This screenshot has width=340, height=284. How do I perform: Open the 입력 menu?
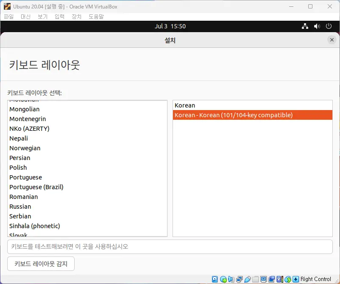tap(59, 17)
